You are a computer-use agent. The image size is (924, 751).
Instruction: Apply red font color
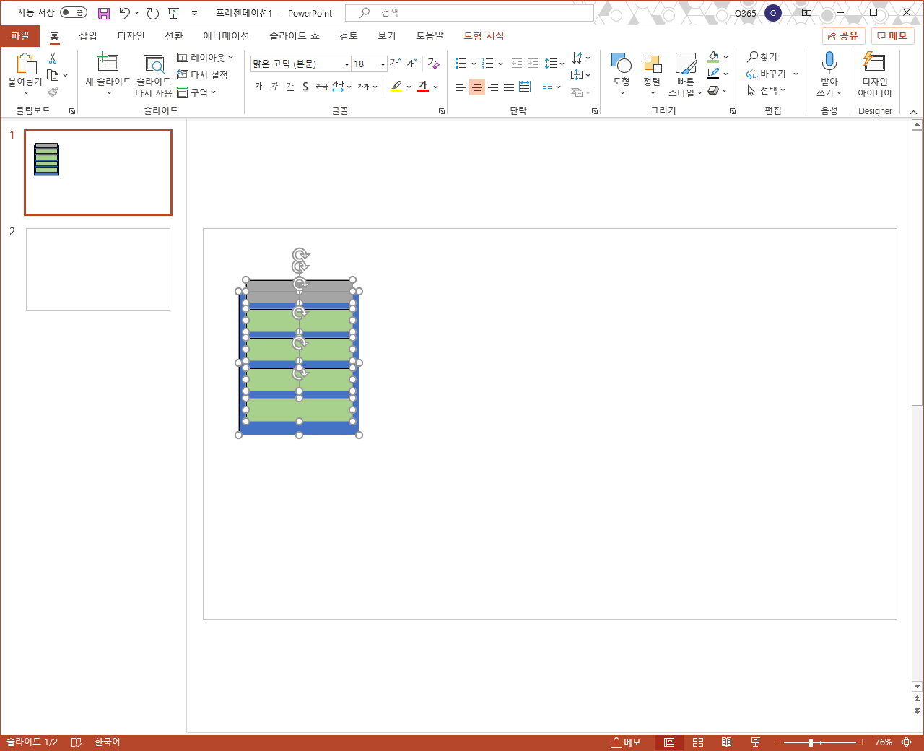pyautogui.click(x=423, y=87)
